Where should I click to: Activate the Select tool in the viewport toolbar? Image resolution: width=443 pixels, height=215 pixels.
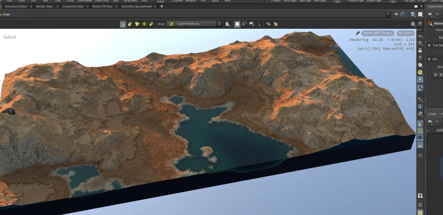point(123,24)
